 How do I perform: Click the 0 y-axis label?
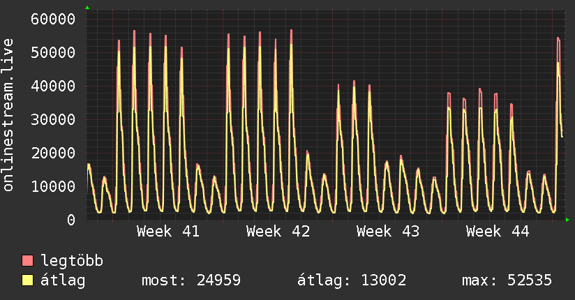coord(71,220)
